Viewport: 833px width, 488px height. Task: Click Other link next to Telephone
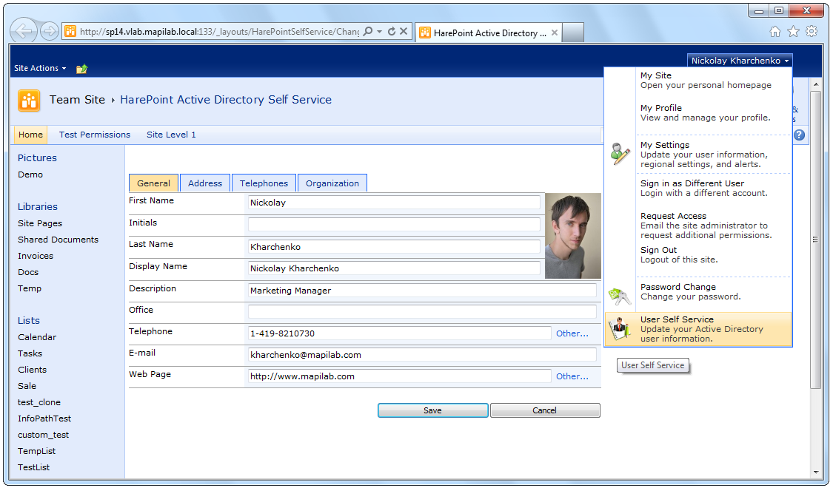[572, 333]
